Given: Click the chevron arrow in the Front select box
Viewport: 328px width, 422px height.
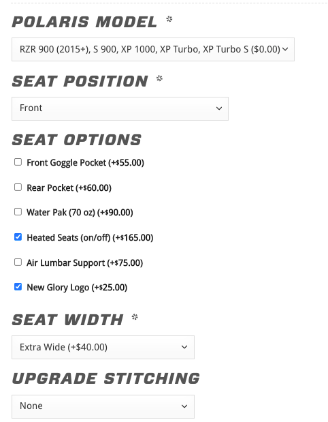Looking at the screenshot, I should 219,108.
